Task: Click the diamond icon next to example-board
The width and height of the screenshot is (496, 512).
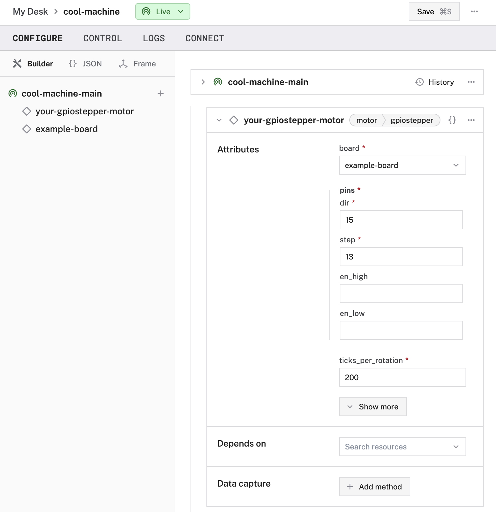Action: (27, 129)
